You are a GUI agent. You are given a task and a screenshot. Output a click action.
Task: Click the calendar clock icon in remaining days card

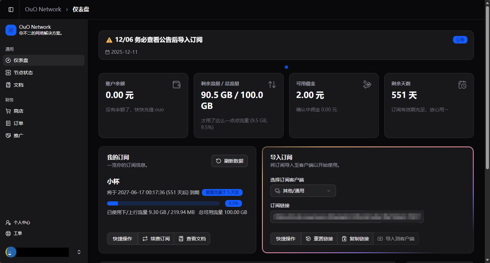point(462,85)
